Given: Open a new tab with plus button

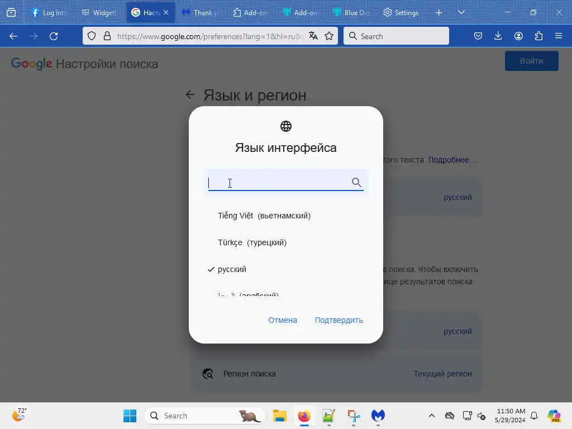Looking at the screenshot, I should pyautogui.click(x=439, y=13).
